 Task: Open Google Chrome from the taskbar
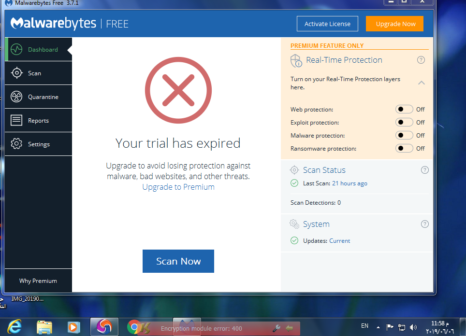click(134, 327)
